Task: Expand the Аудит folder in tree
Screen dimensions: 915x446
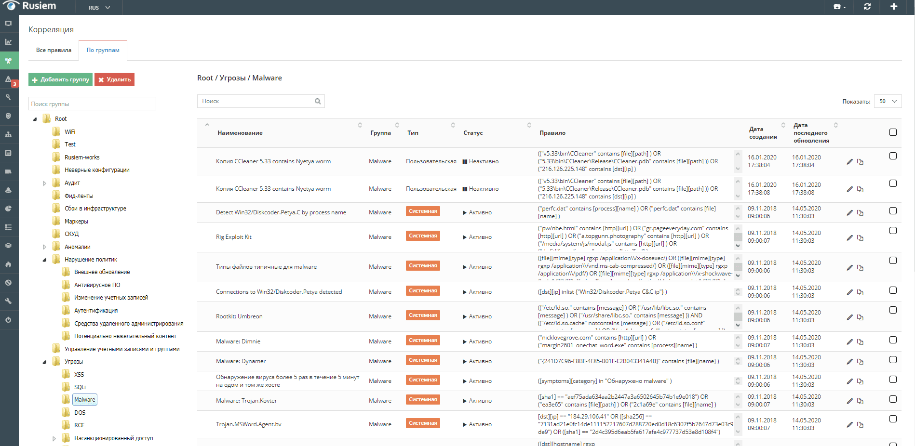Action: 44,183
